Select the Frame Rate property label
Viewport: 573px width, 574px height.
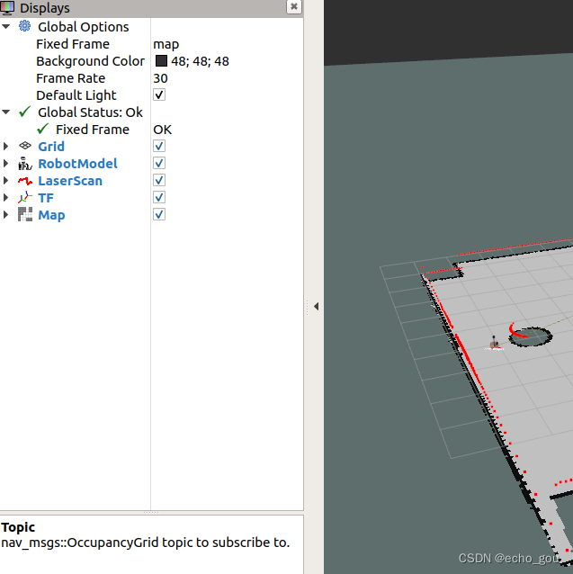tap(71, 78)
